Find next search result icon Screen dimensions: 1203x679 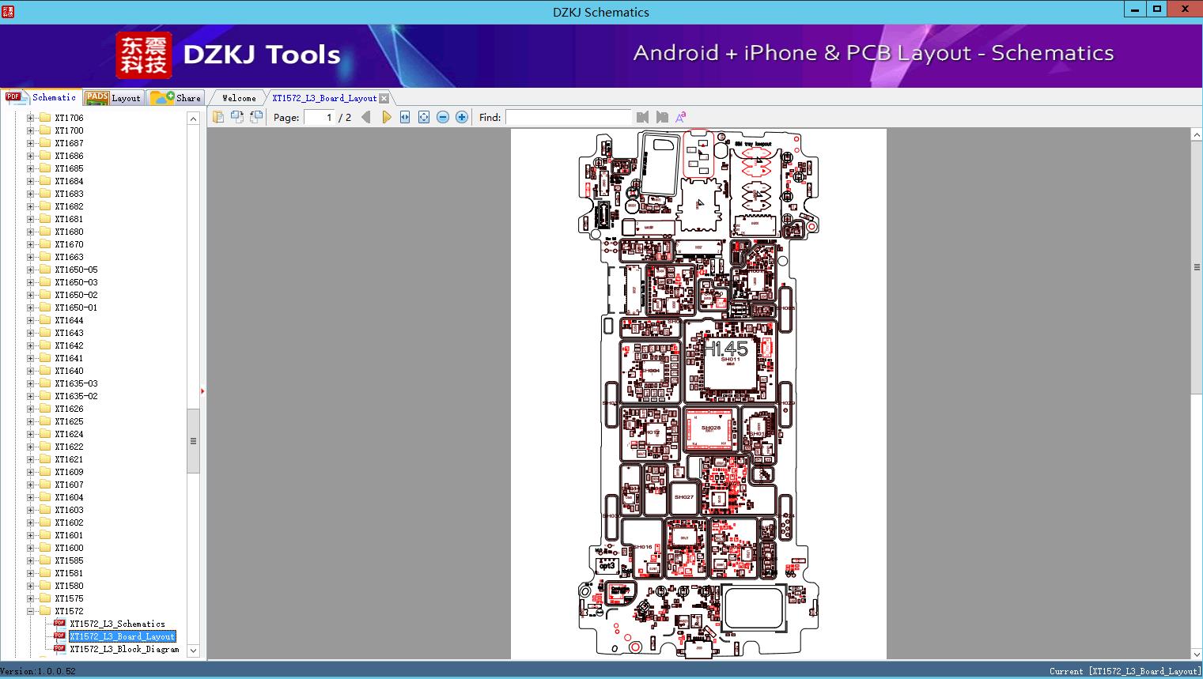tap(662, 117)
